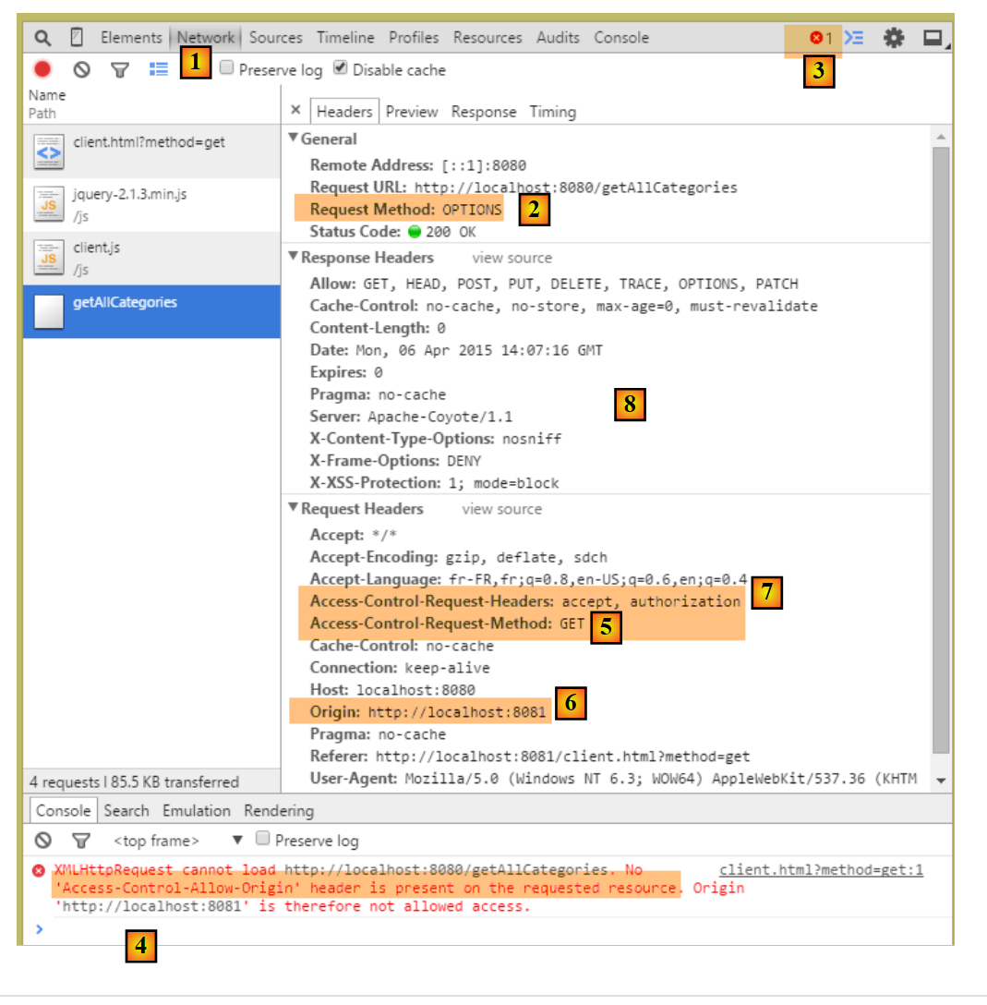This screenshot has width=987, height=1005.
Task: Enable Preserve log in the console drawer
Action: 262,839
